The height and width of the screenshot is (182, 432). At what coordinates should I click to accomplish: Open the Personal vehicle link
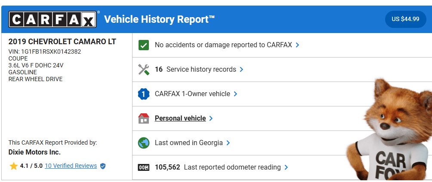coord(180,118)
